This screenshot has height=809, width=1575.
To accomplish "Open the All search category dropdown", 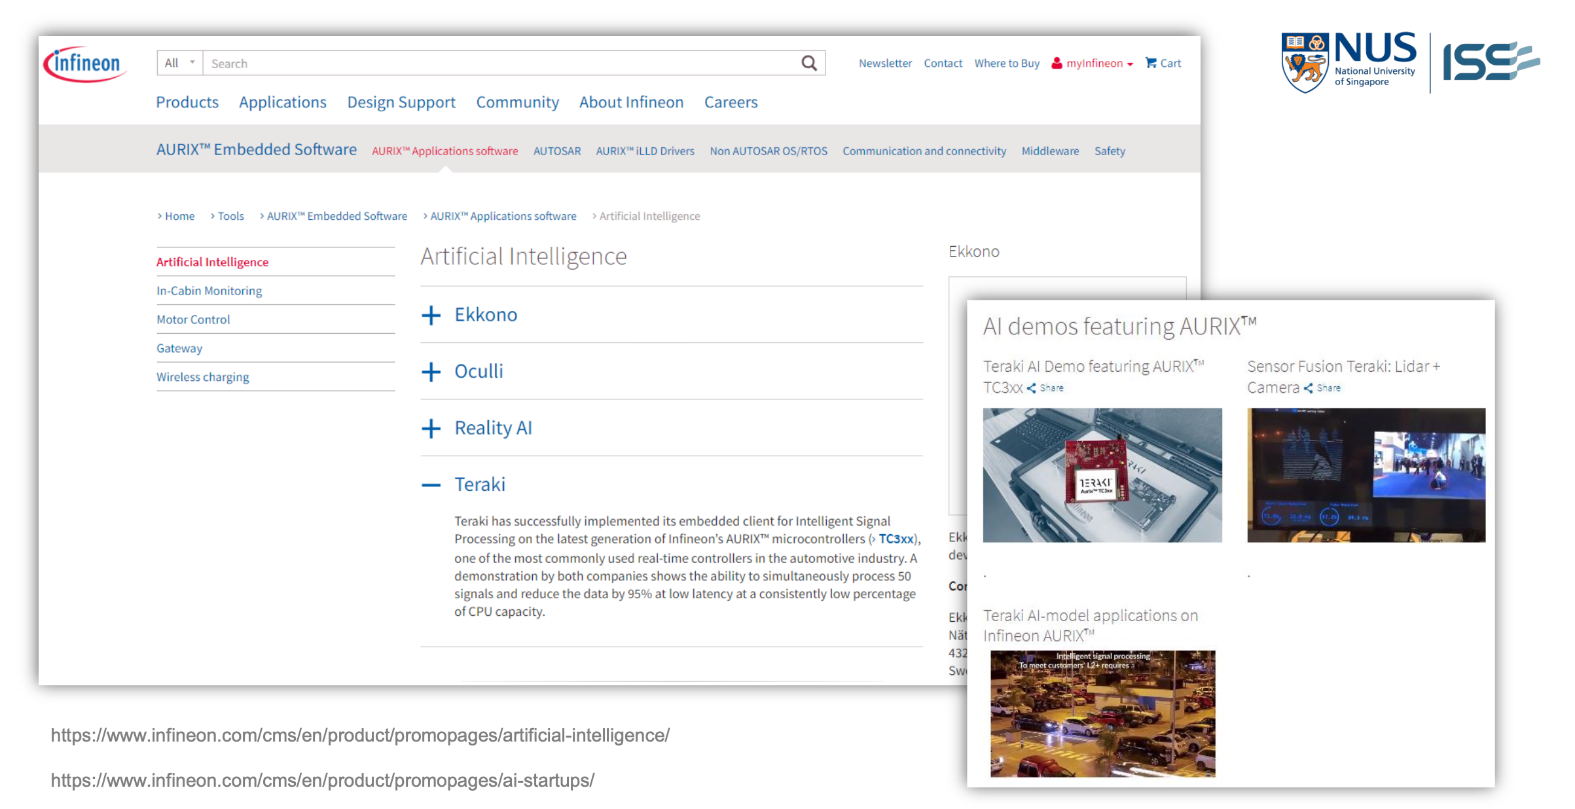I will coord(180,63).
